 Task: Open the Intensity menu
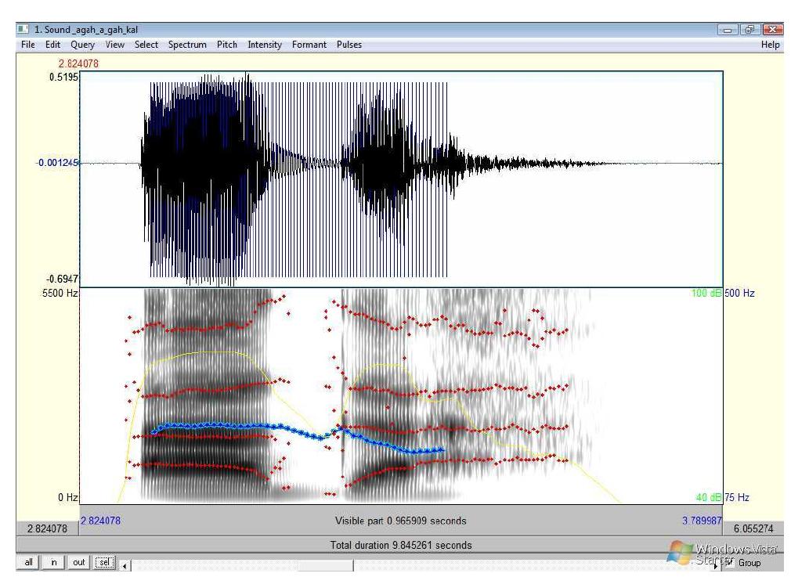[x=264, y=45]
